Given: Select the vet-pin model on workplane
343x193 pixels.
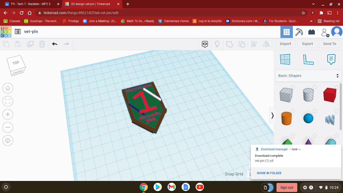Looking at the screenshot, I should tap(144, 108).
